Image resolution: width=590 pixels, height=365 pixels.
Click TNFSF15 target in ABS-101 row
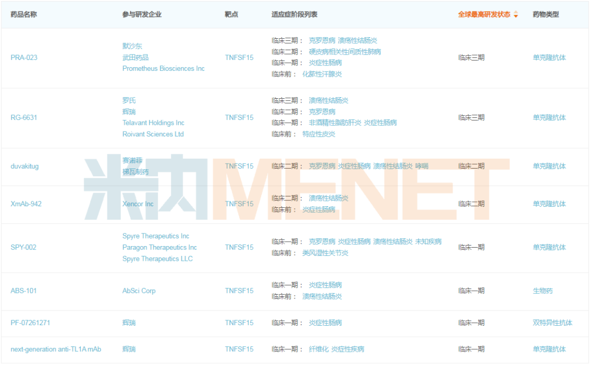[239, 291]
